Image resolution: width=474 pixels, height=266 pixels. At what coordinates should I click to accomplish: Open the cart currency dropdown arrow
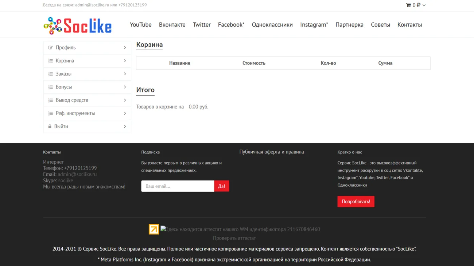pyautogui.click(x=424, y=5)
